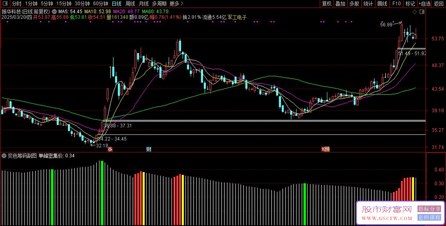Toggle the left sidebar panel icon

click(5, 4)
